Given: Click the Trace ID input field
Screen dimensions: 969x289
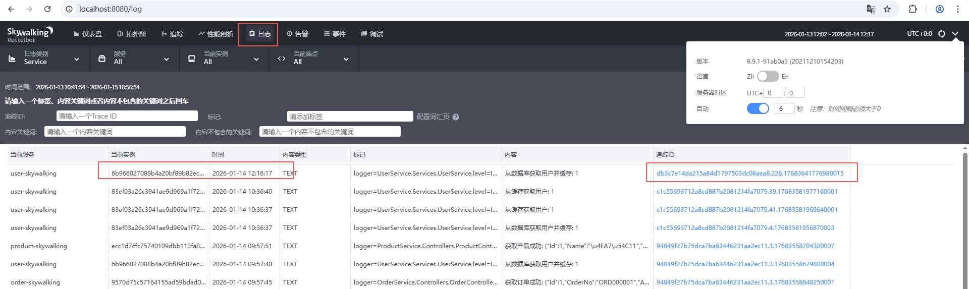Looking at the screenshot, I should point(127,116).
